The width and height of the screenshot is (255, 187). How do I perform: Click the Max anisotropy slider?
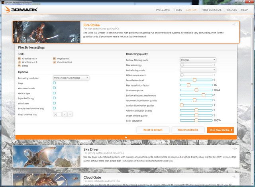(x=196, y=65)
